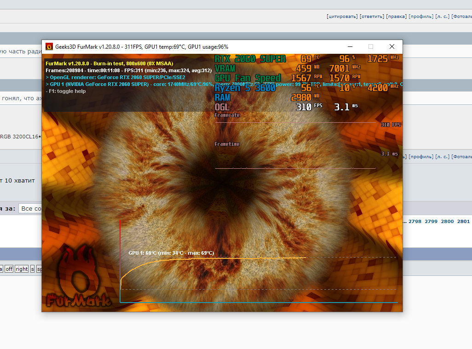472x349 pixels.
Task: Click the 'FurMark v1.20.8.0 - Burn-in test' heading
Action: [x=109, y=63]
